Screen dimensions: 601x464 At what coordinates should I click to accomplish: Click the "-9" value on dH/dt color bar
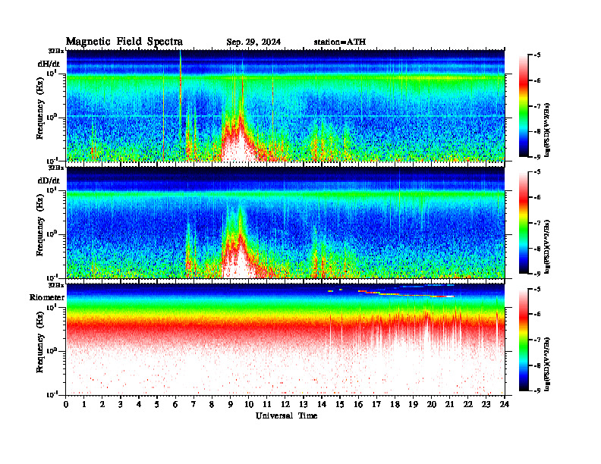[537, 157]
